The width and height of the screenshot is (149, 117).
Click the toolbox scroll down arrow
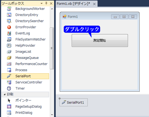coord(52,115)
